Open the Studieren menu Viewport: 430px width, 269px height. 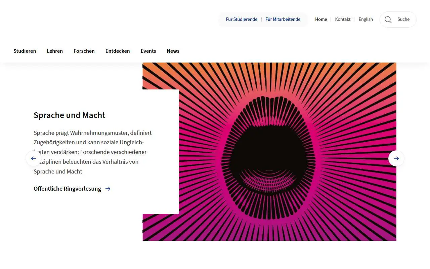pos(25,51)
